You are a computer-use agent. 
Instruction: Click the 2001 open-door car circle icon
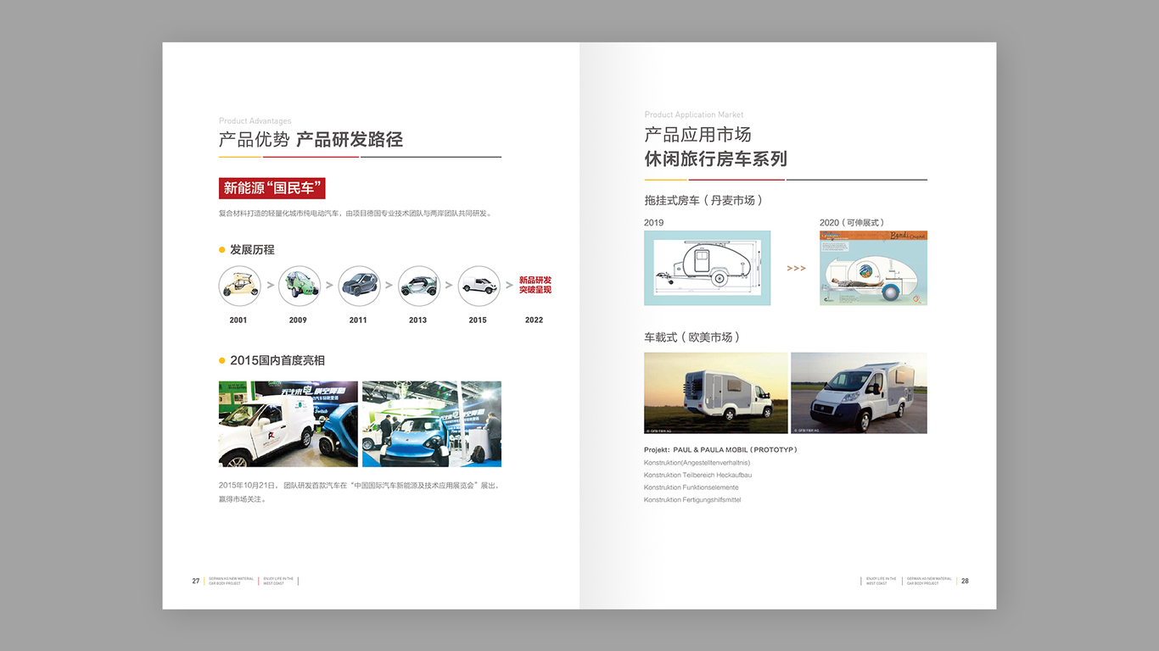pyautogui.click(x=239, y=286)
